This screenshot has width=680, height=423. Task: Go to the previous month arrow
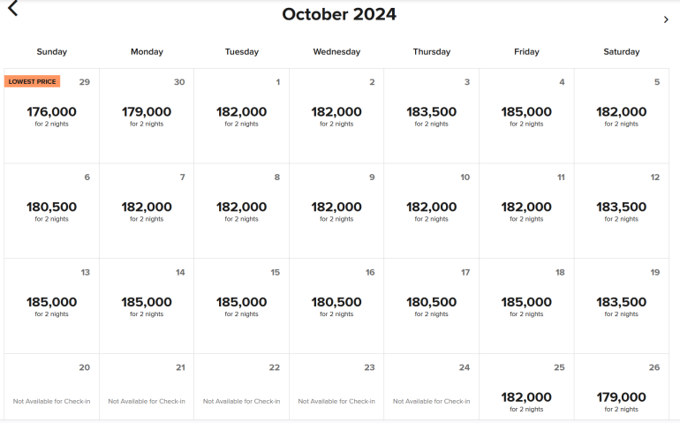[x=12, y=10]
